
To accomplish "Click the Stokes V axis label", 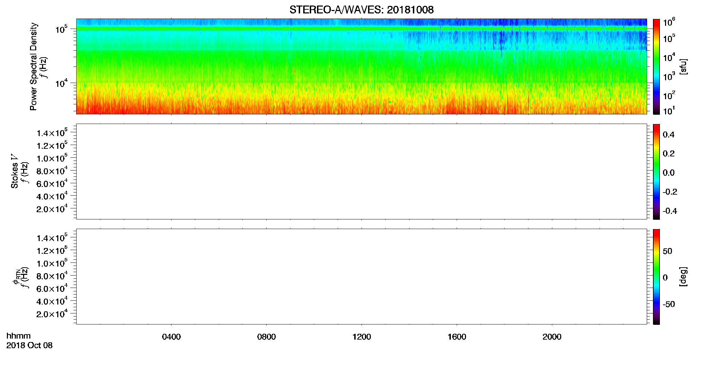I will point(14,172).
